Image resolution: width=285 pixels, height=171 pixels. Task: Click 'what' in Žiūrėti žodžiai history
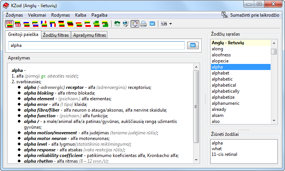(x=217, y=149)
